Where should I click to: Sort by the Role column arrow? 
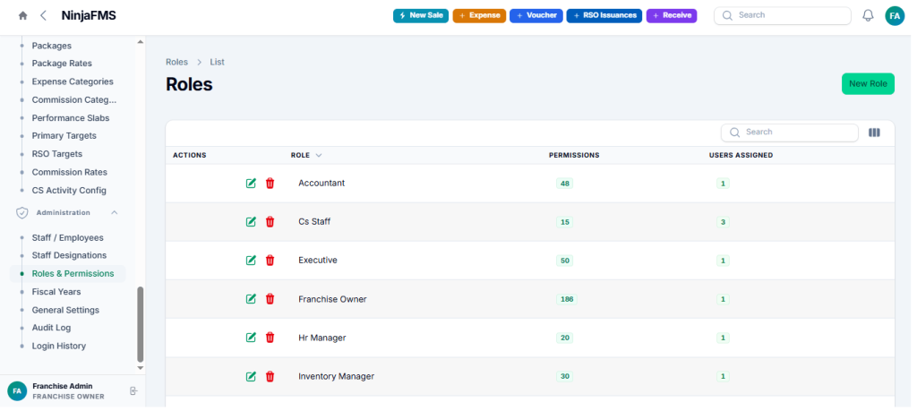pyautogui.click(x=319, y=156)
